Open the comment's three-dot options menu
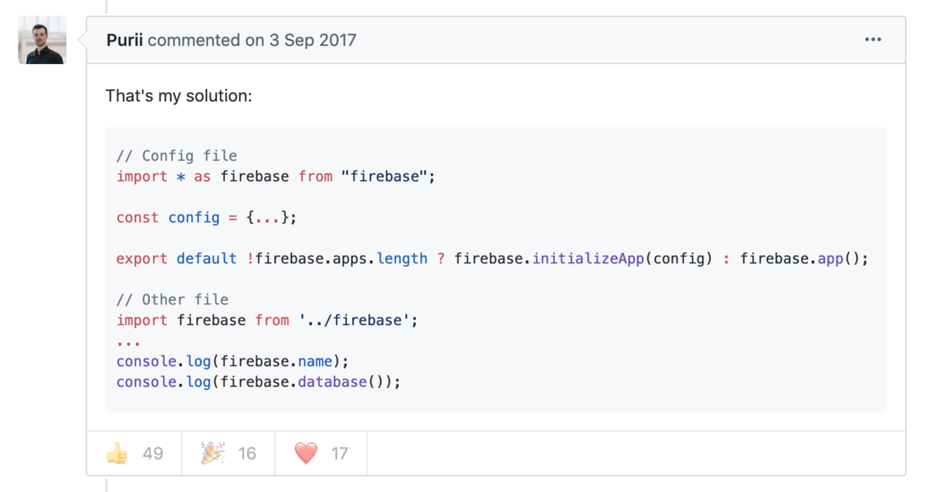927x492 pixels. 873,40
